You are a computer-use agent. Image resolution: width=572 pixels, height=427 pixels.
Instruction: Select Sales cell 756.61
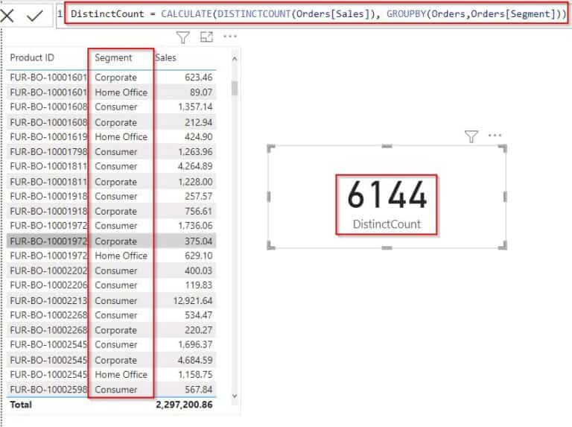(x=198, y=212)
